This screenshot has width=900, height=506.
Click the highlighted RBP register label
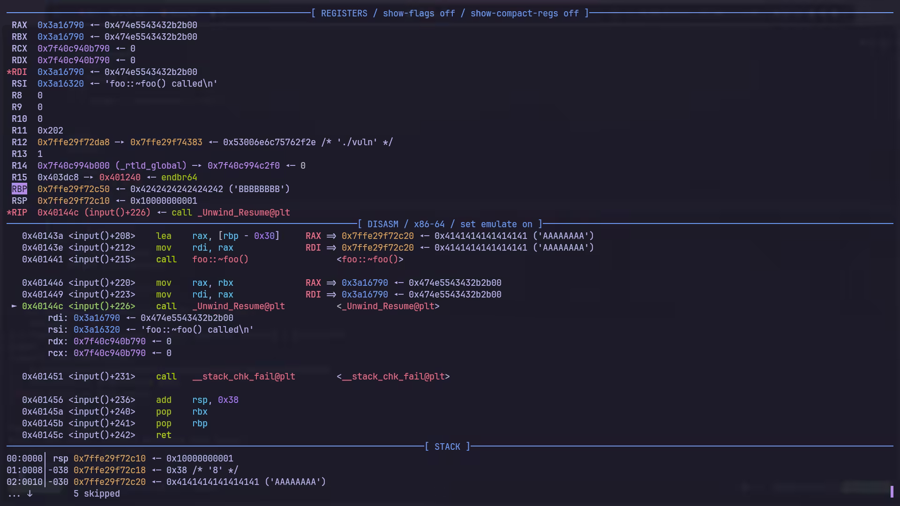[x=19, y=189]
